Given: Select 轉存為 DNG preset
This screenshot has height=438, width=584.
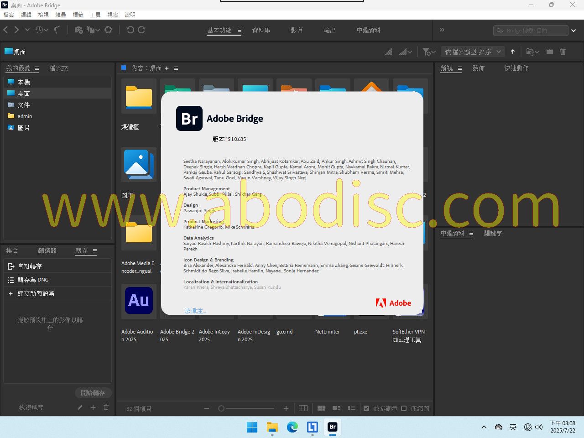Looking at the screenshot, I should pyautogui.click(x=57, y=280).
